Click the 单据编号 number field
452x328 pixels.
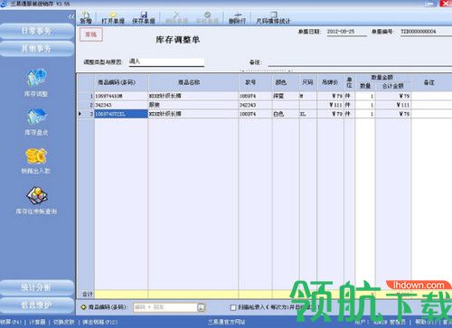coord(426,32)
